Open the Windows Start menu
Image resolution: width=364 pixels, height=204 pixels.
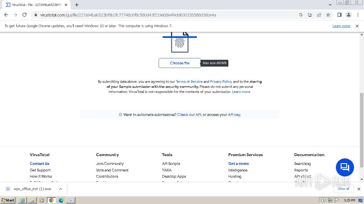pos(8,200)
